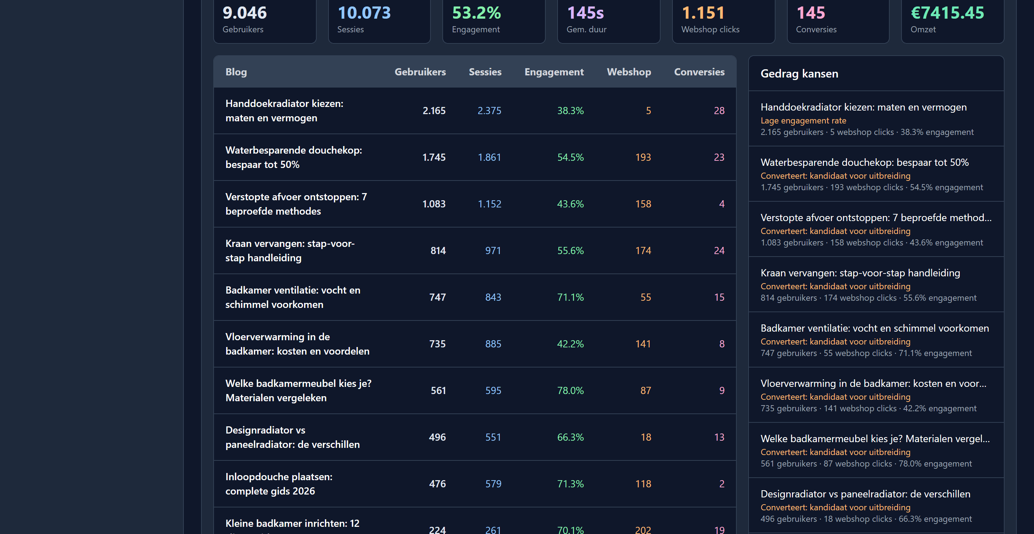Open the 'Lage engagement rate' opportunity label

tap(803, 121)
